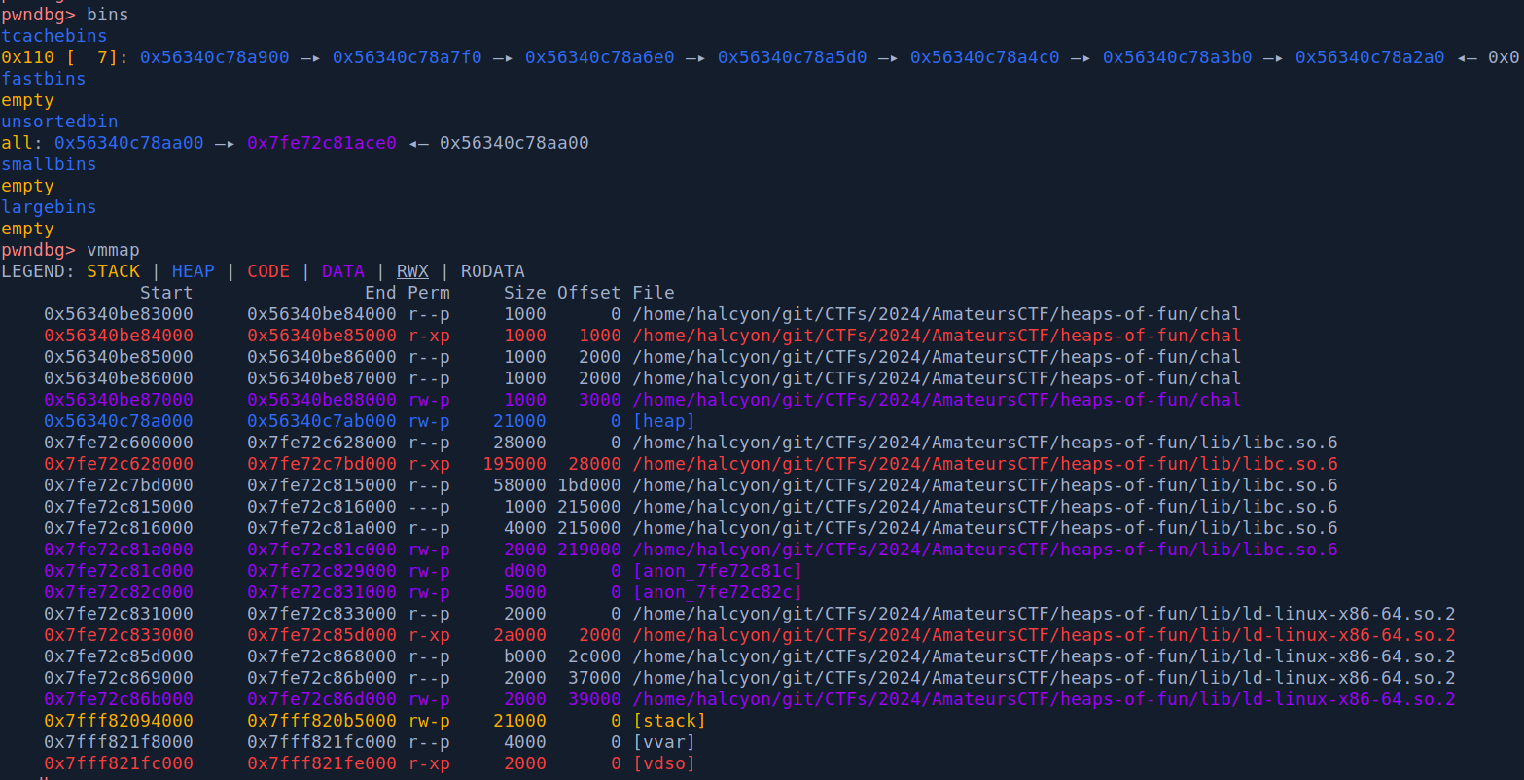
Task: Click the fastbins heading
Action: point(44,79)
